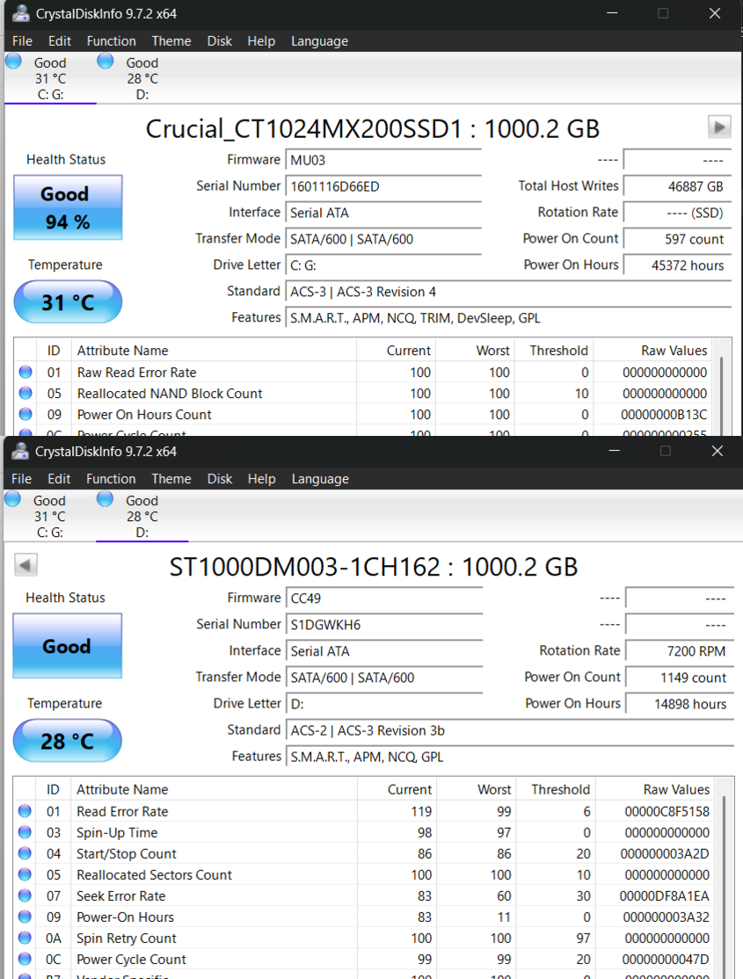Click Crucial_CT1024MX200SSD1 disk title
This screenshot has height=979, width=743.
(373, 129)
